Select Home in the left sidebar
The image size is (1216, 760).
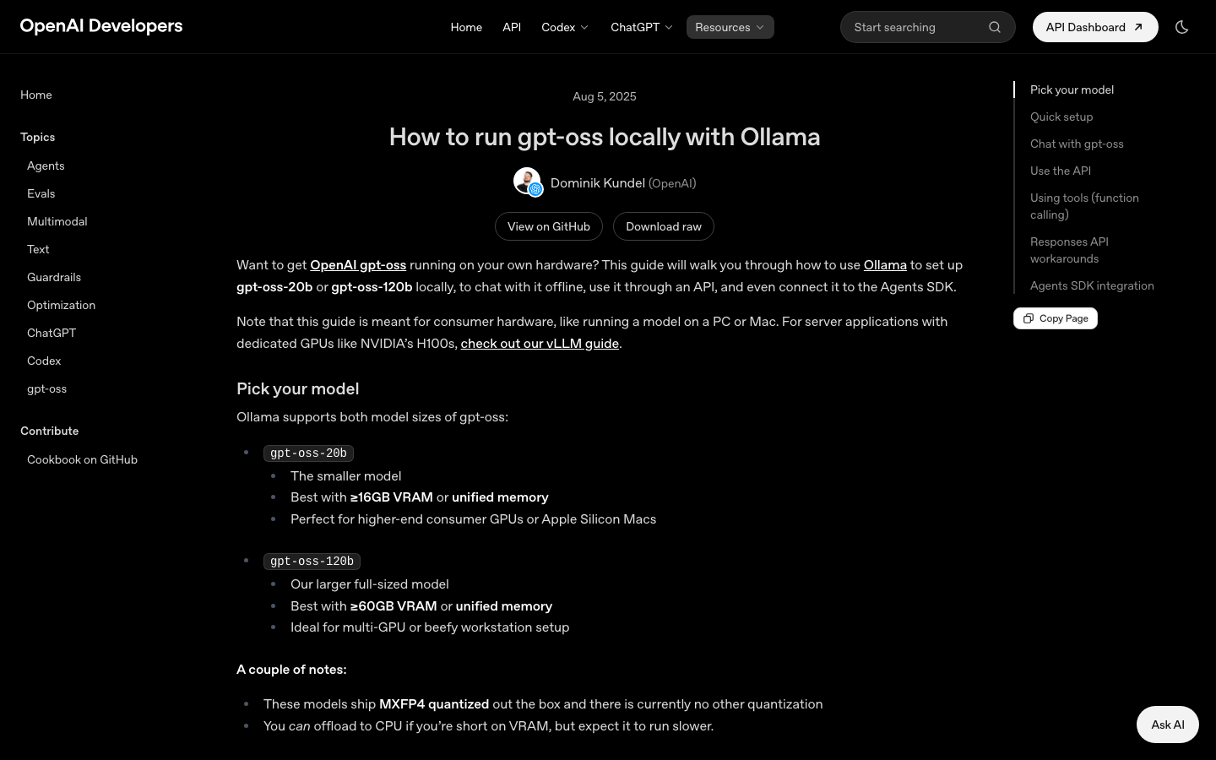pyautogui.click(x=36, y=95)
